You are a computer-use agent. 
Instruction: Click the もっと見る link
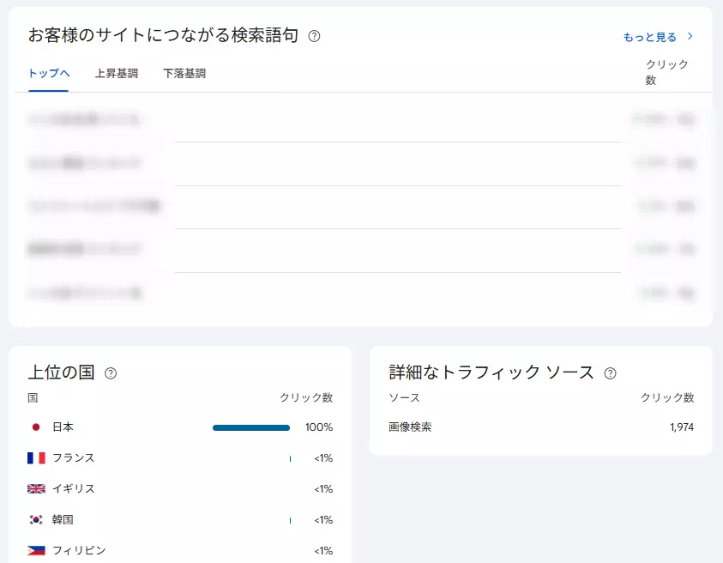point(650,37)
